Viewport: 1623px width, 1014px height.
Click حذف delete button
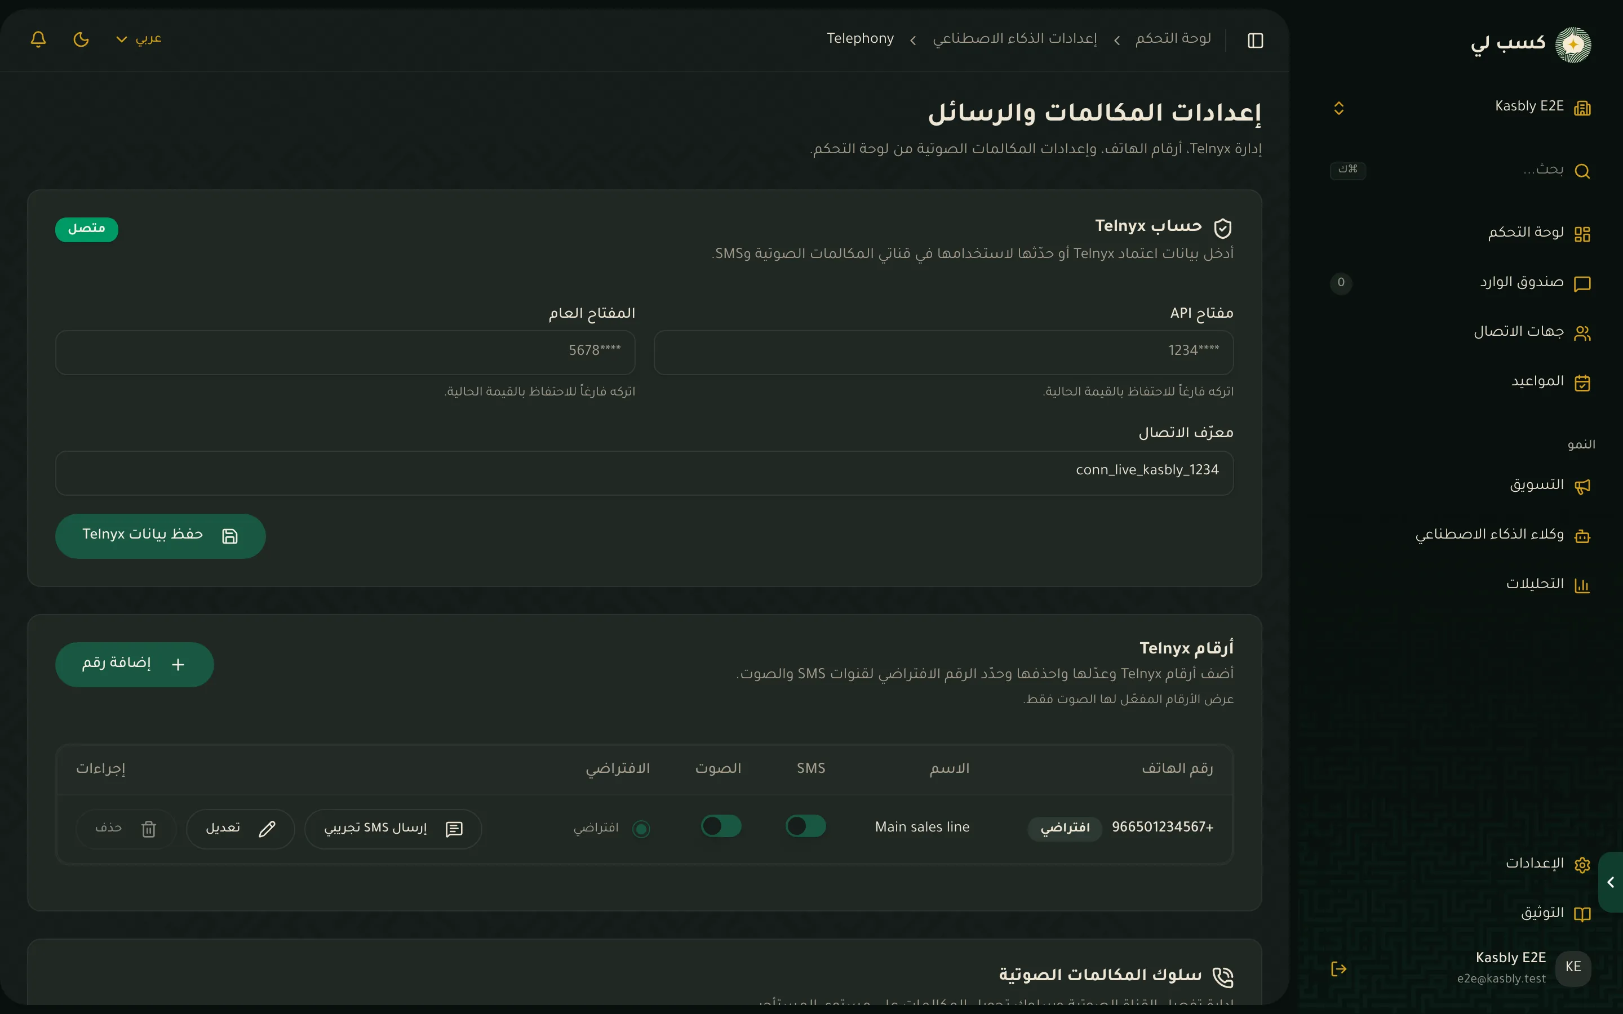[x=126, y=829]
